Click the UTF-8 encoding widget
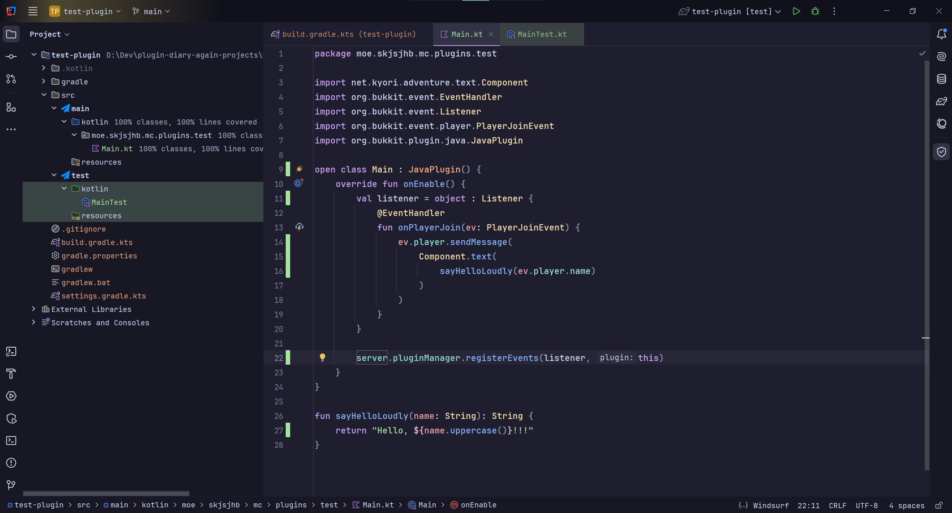Image resolution: width=952 pixels, height=513 pixels. pos(866,505)
